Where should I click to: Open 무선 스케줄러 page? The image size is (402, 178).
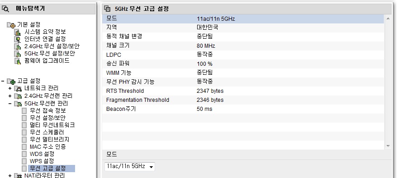[47, 132]
